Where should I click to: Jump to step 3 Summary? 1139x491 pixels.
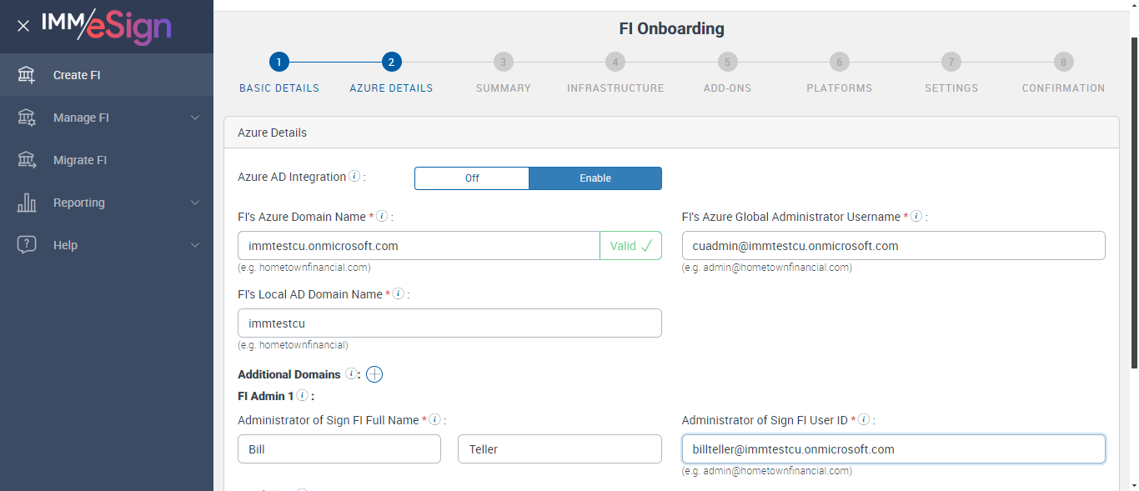click(503, 63)
